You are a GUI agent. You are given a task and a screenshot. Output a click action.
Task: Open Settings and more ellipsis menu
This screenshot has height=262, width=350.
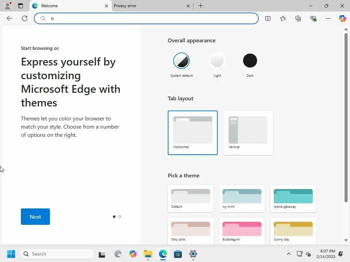point(328,18)
